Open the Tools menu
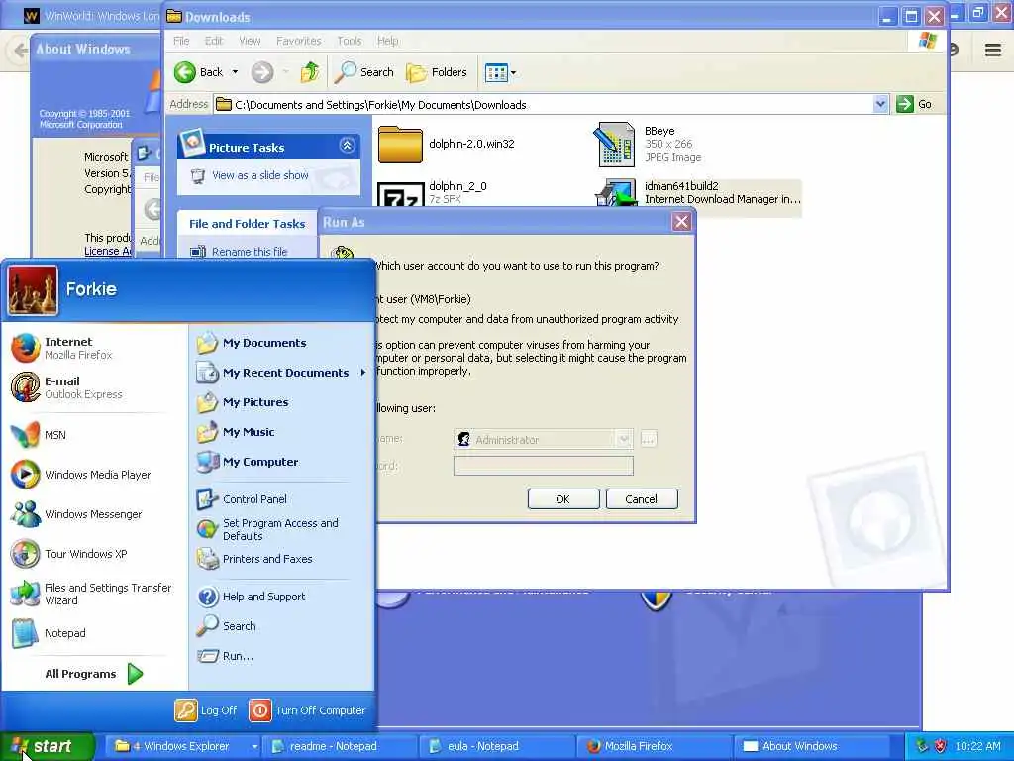Viewport: 1014px width, 761px height. pos(350,40)
